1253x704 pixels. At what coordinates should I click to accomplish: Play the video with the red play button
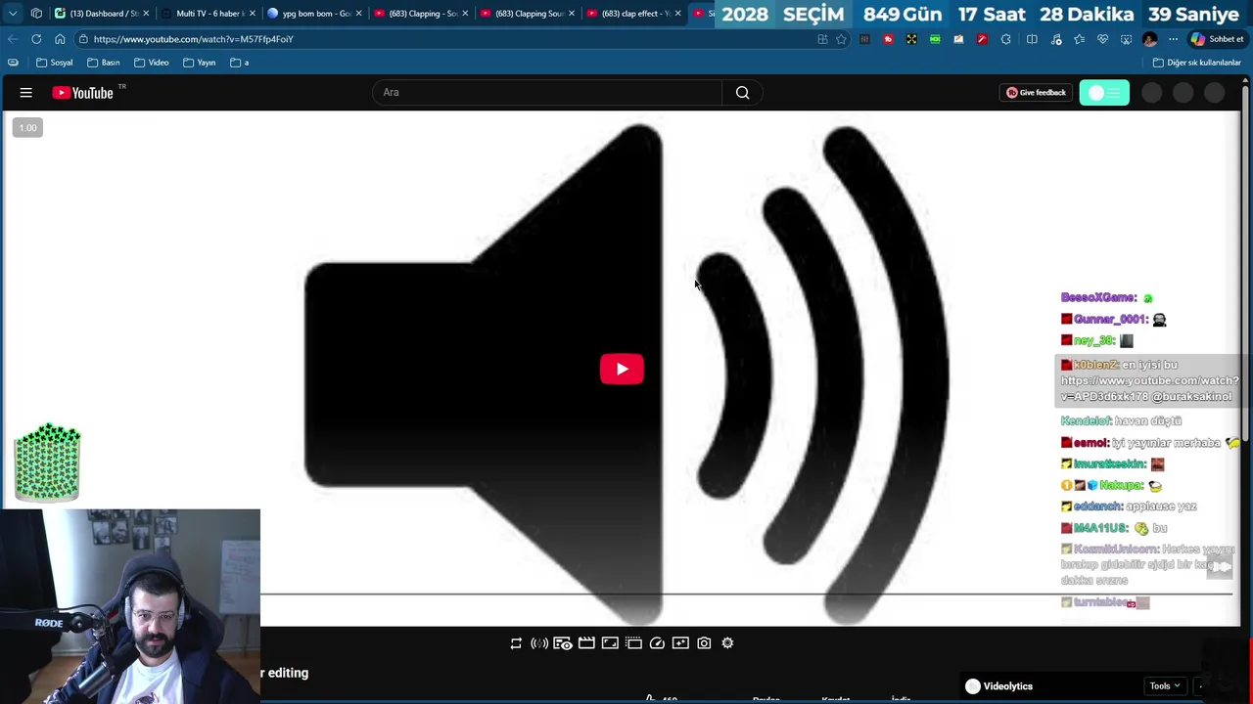coord(622,369)
